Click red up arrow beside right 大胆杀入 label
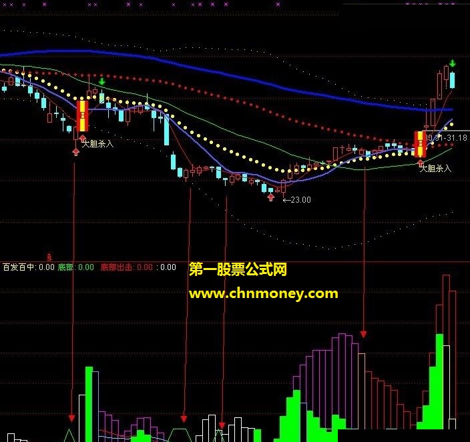This screenshot has height=442, width=470. (421, 163)
